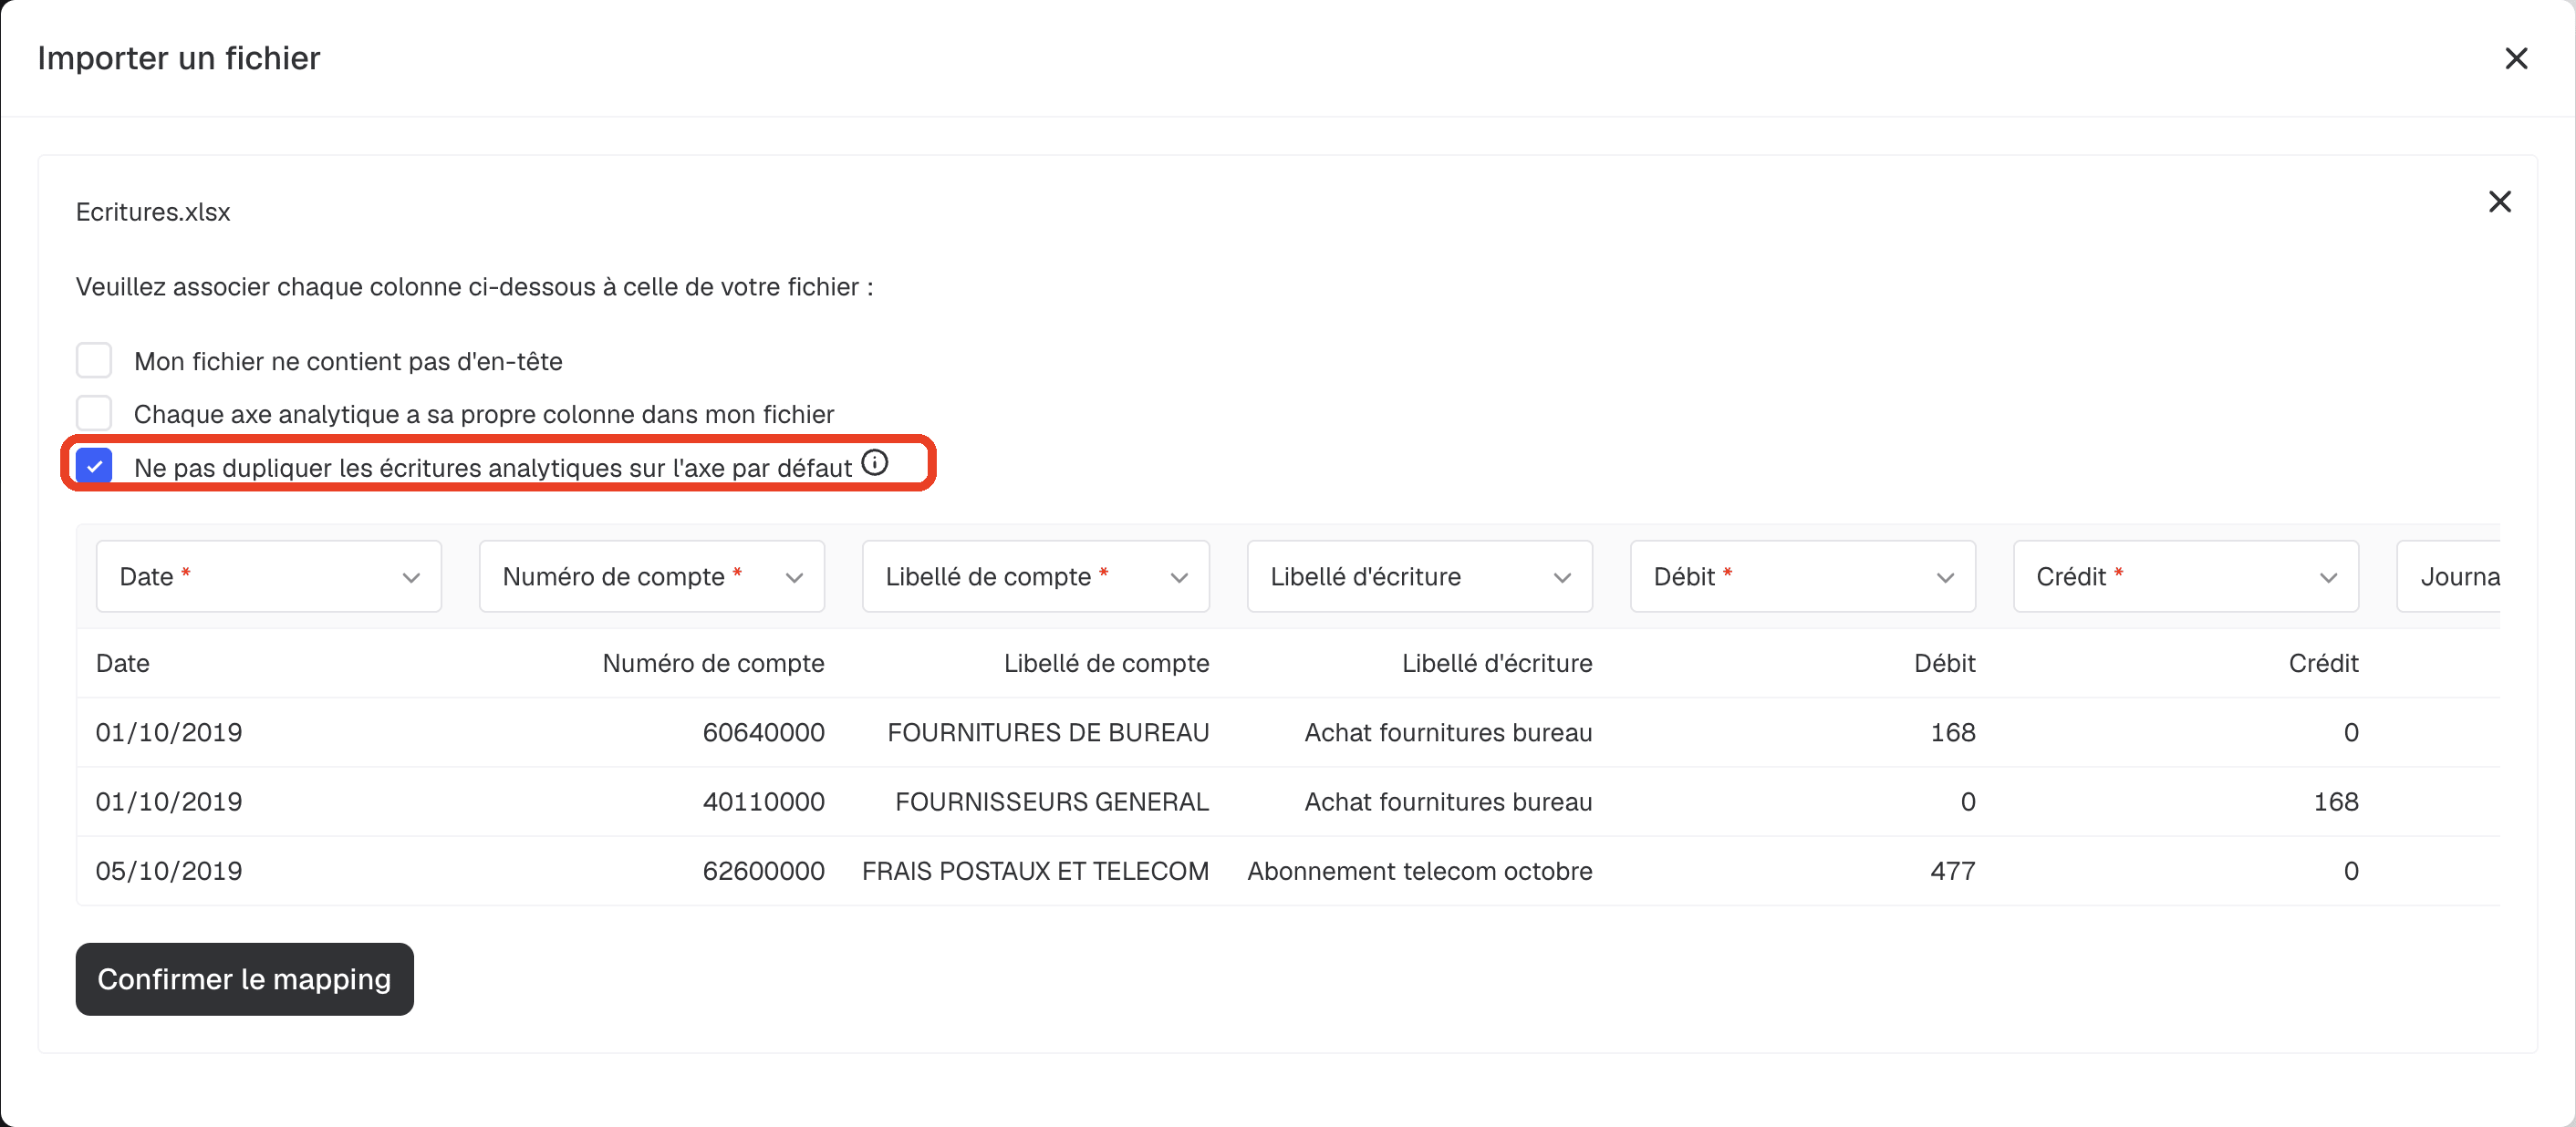Click the 05/10/2019 date cell

point(169,870)
